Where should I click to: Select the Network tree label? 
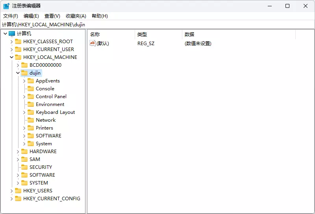(46, 120)
